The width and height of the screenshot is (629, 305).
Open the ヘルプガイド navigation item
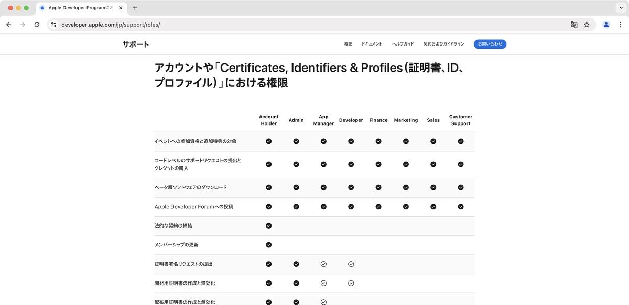pos(403,44)
